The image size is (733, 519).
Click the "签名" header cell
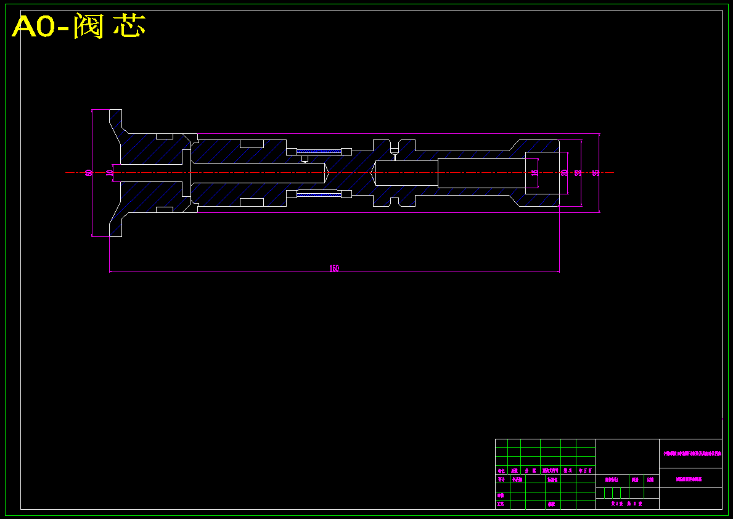pos(568,470)
